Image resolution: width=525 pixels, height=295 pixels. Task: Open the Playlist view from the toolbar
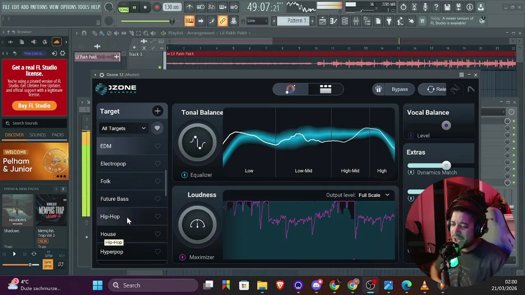tap(323, 21)
